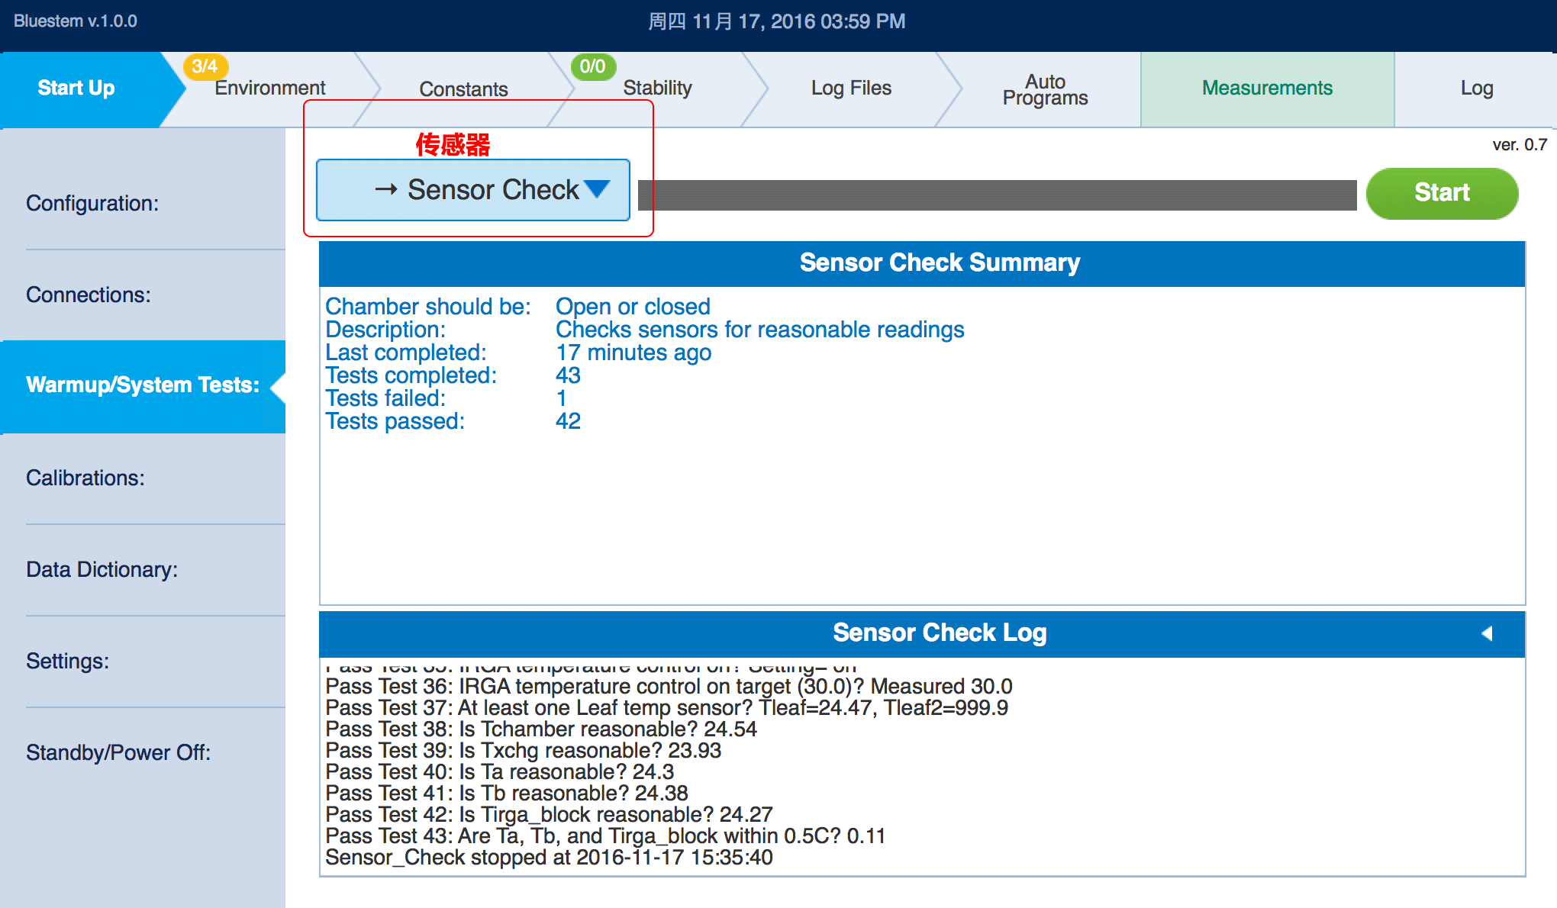Select the Start Up tab
The width and height of the screenshot is (1557, 908).
76,89
